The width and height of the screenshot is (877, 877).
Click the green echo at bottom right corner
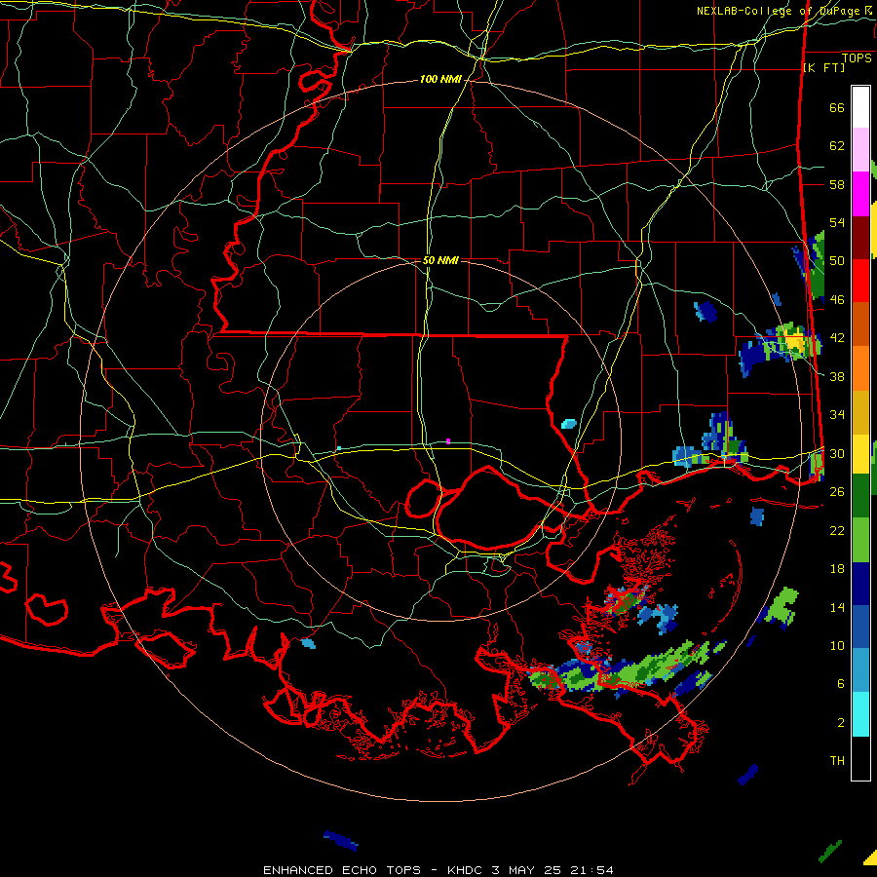click(x=830, y=851)
